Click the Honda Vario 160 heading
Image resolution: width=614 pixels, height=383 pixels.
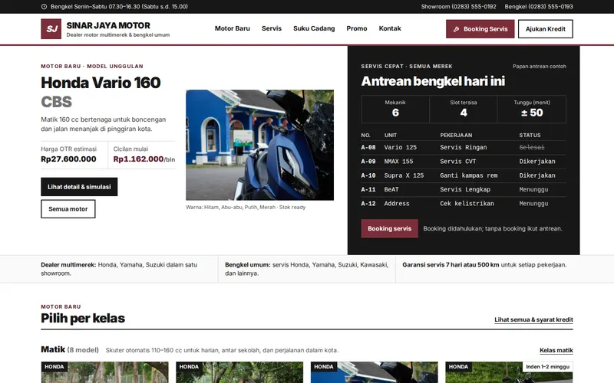tap(101, 92)
